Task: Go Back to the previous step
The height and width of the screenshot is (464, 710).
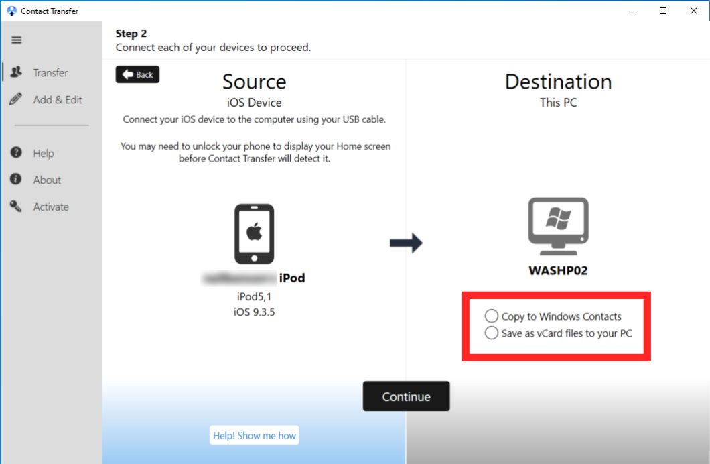Action: coord(138,75)
